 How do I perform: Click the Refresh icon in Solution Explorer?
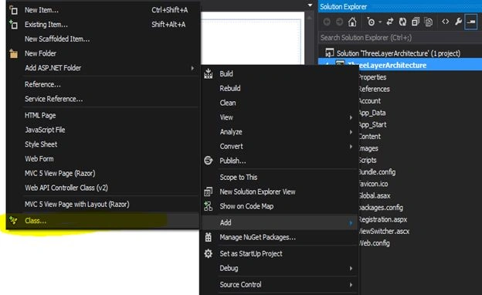tap(402, 22)
